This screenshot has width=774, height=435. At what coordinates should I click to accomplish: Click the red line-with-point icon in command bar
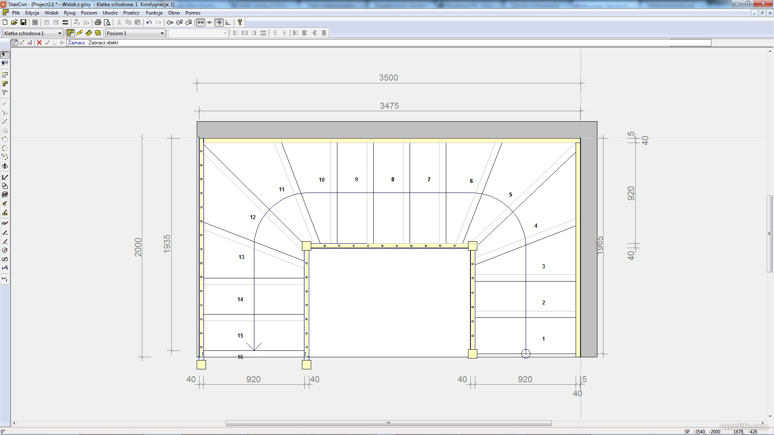[x=22, y=43]
